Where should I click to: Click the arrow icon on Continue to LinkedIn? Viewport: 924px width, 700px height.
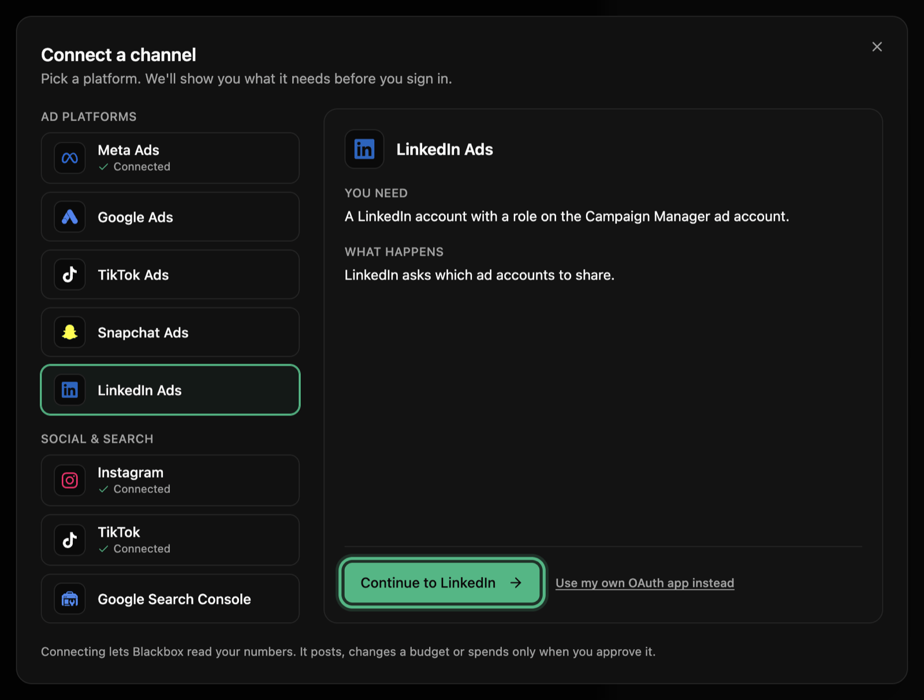516,583
